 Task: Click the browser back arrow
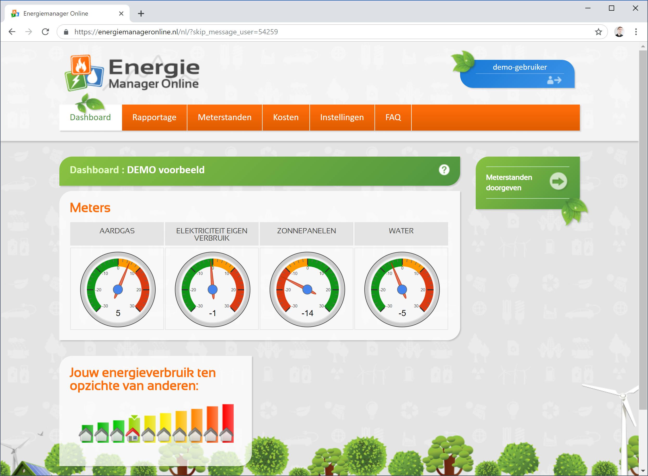[x=12, y=32]
